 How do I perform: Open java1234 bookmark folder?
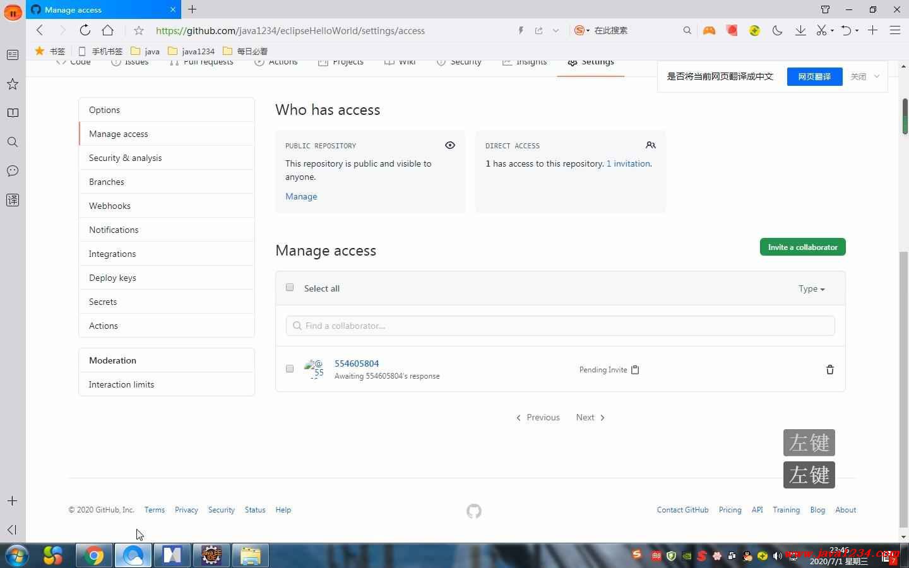(191, 51)
